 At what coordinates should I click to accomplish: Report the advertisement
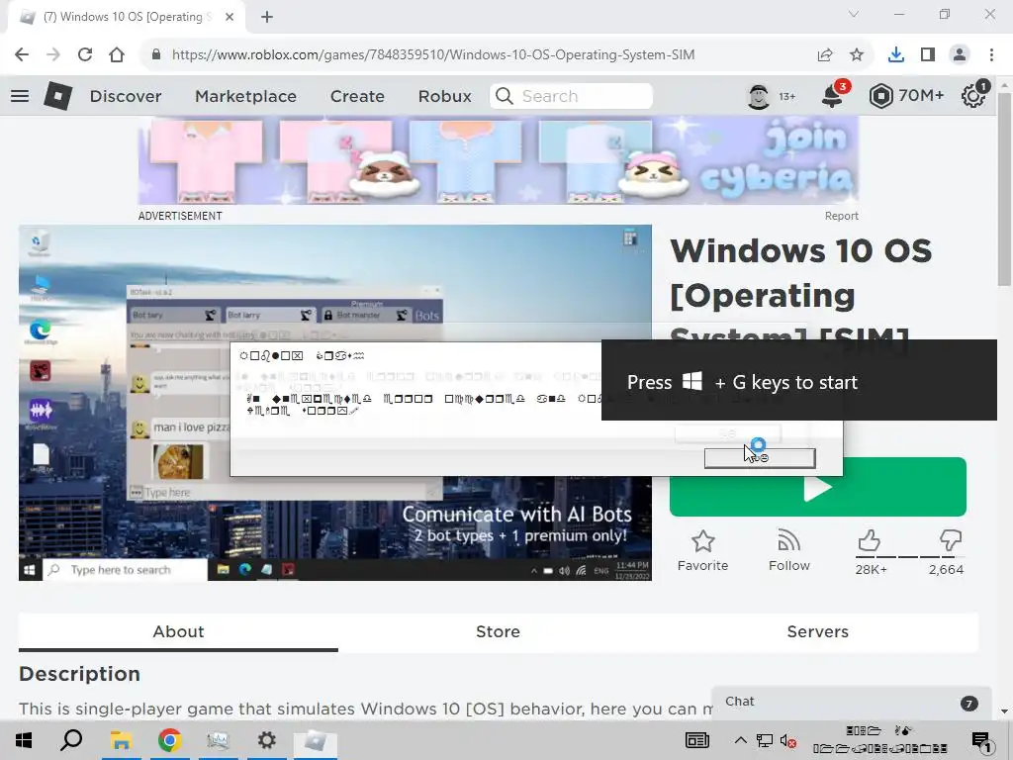[x=841, y=216]
